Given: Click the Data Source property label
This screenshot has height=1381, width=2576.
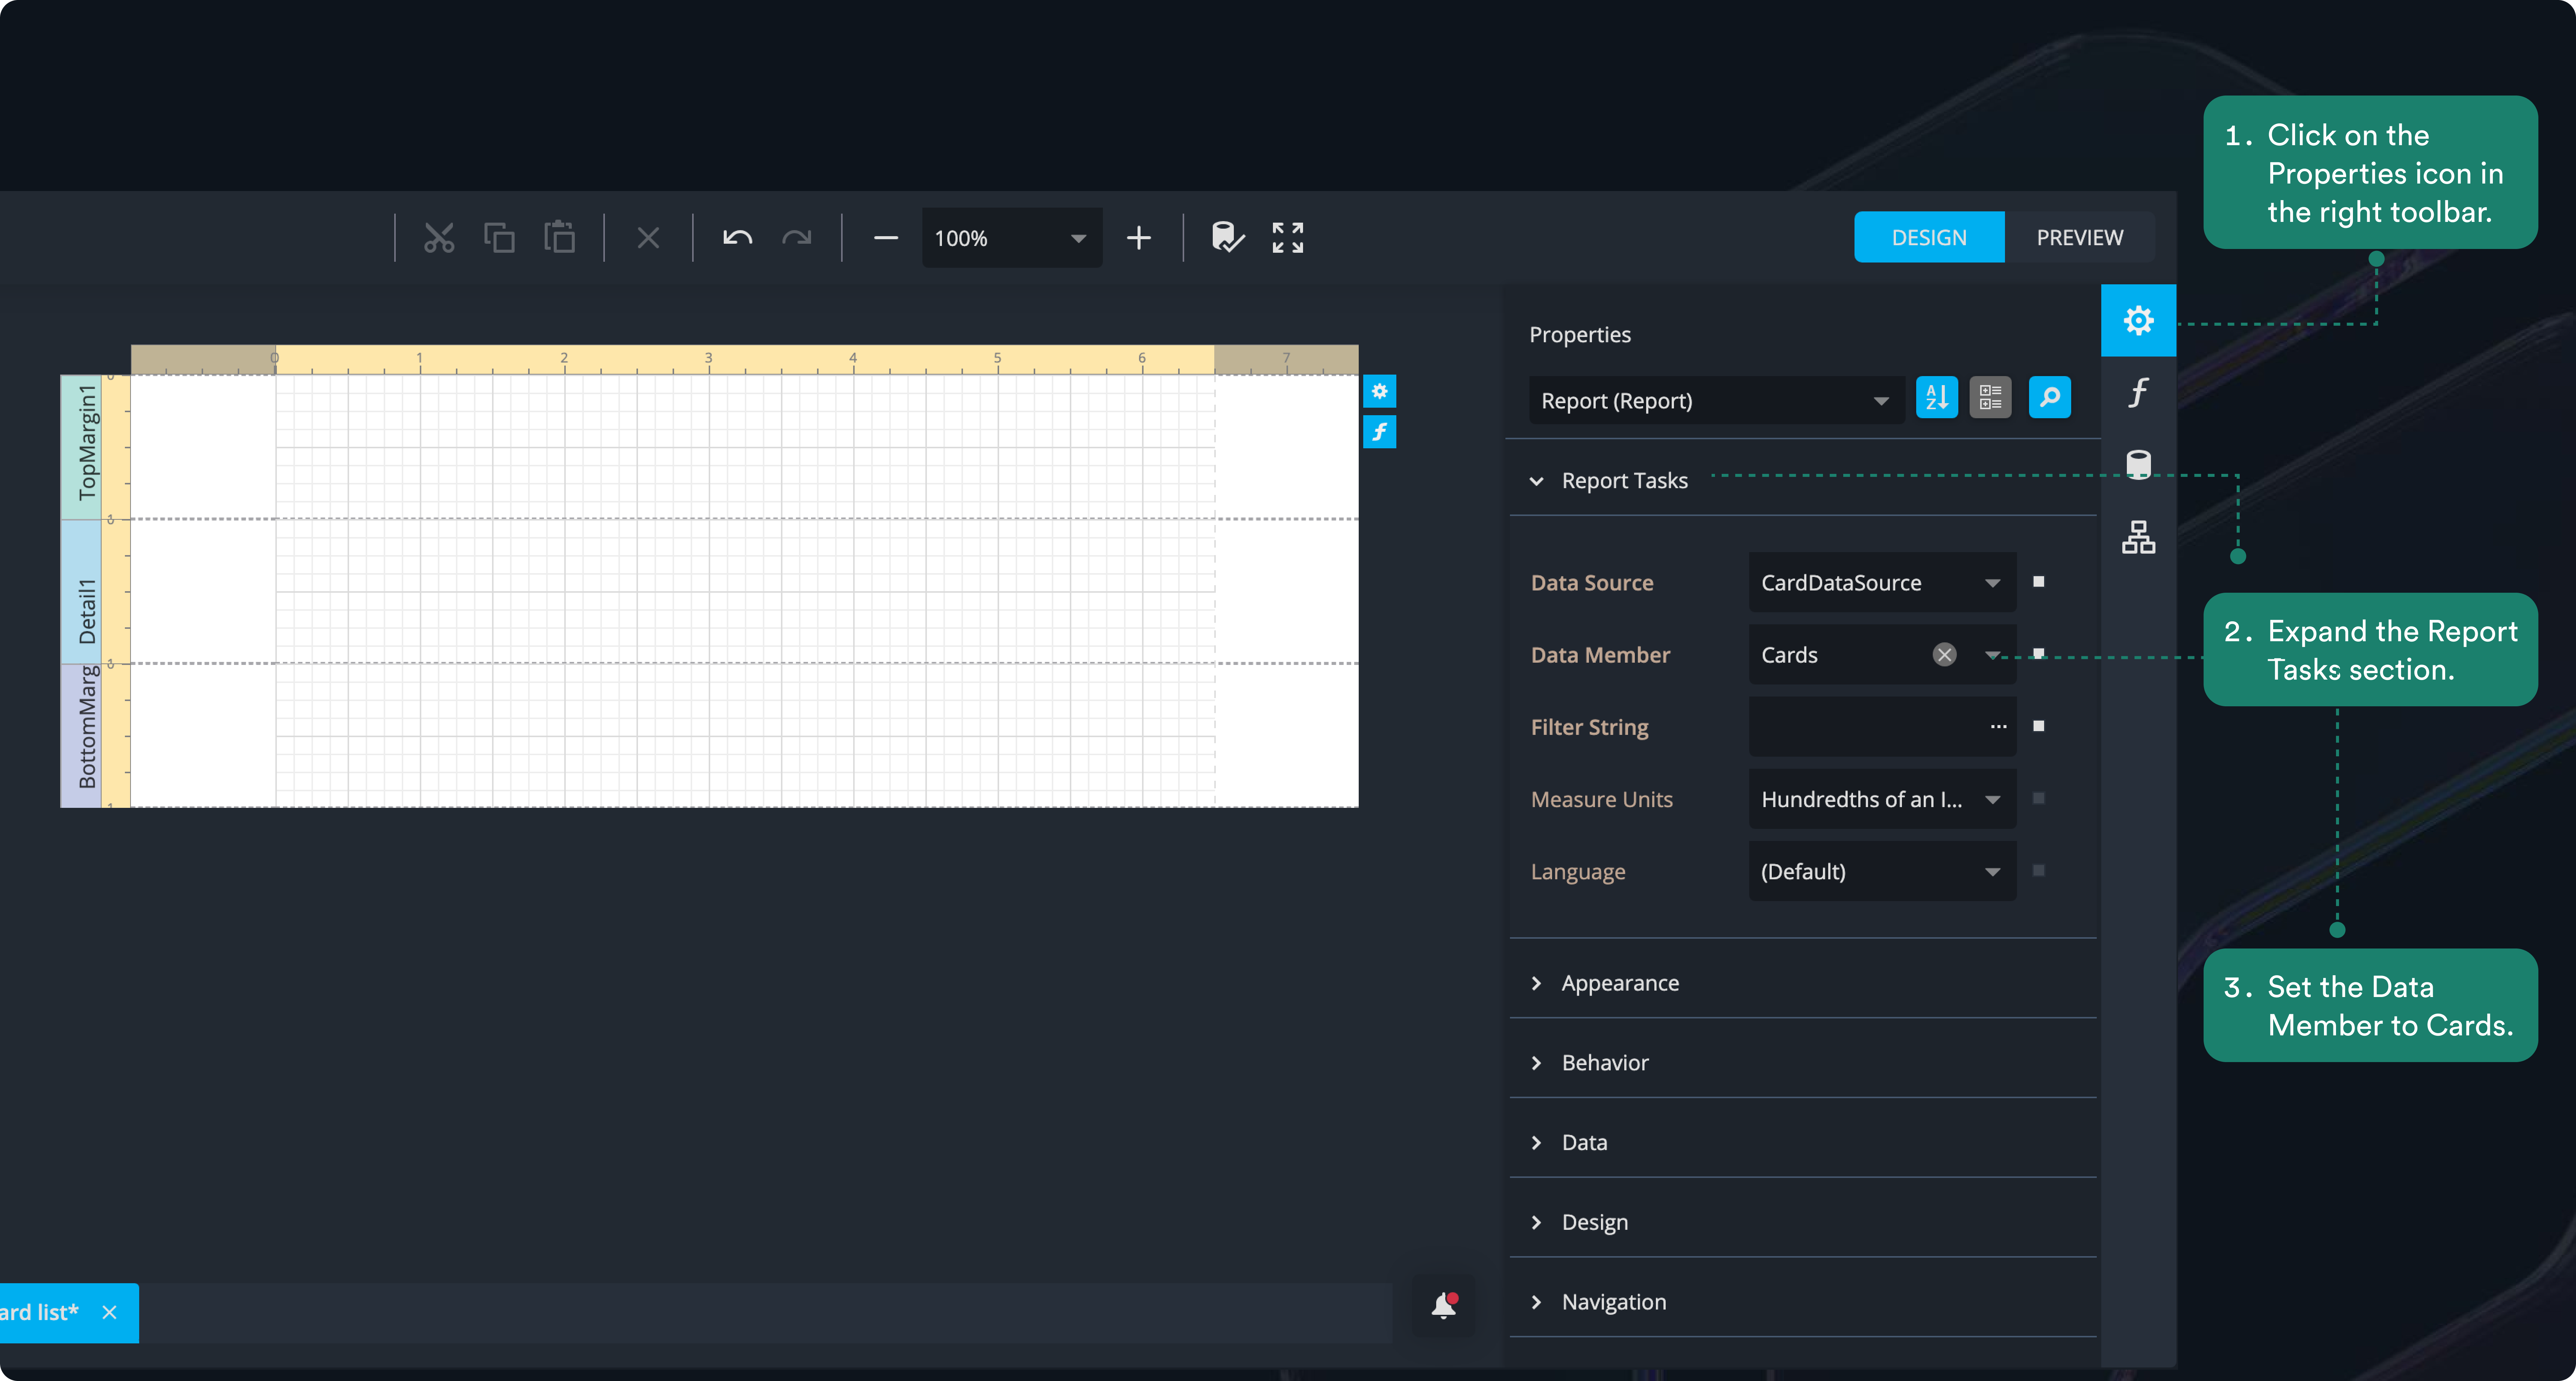Looking at the screenshot, I should (1592, 583).
